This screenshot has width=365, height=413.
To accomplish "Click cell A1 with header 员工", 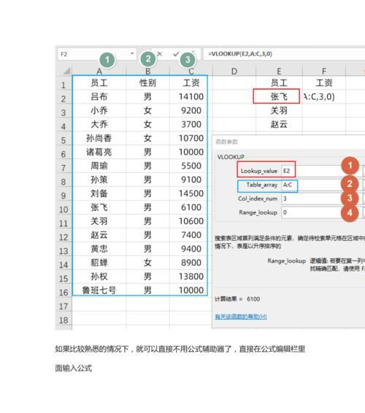I will click(99, 83).
